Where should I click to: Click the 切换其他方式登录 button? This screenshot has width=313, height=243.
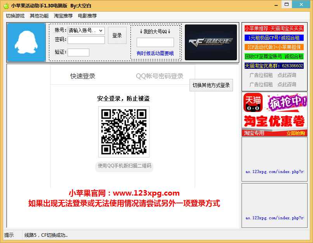click(211, 85)
